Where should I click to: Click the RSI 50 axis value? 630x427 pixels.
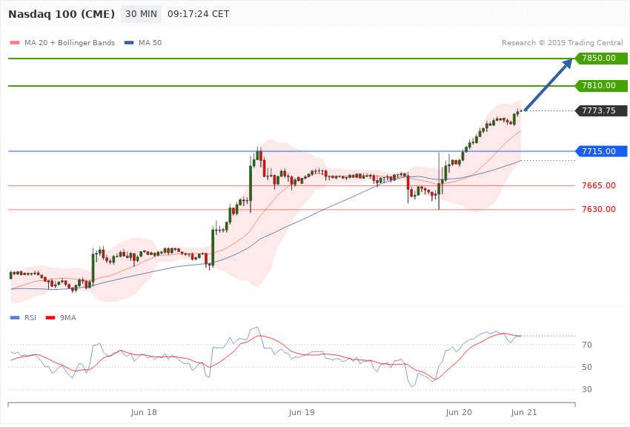click(587, 367)
